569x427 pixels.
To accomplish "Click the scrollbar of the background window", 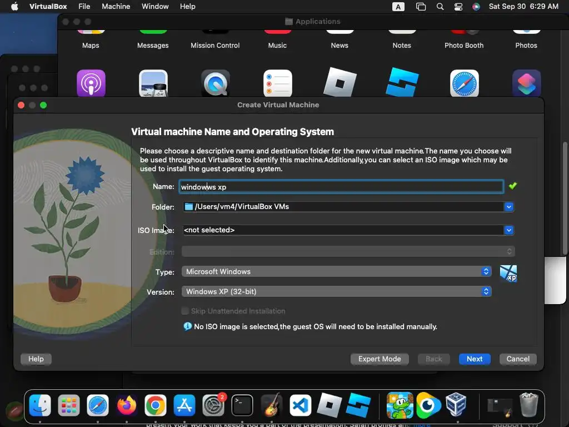I will pyautogui.click(x=565, y=199).
